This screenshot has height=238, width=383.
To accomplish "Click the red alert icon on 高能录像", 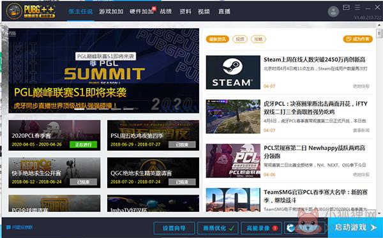I will coord(275,228).
